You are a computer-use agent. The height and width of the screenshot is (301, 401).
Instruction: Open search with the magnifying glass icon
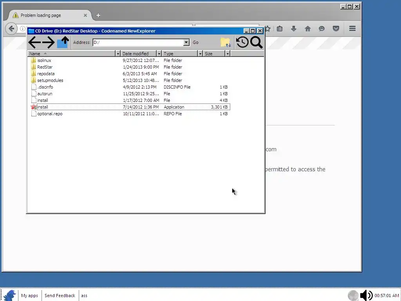(x=256, y=42)
